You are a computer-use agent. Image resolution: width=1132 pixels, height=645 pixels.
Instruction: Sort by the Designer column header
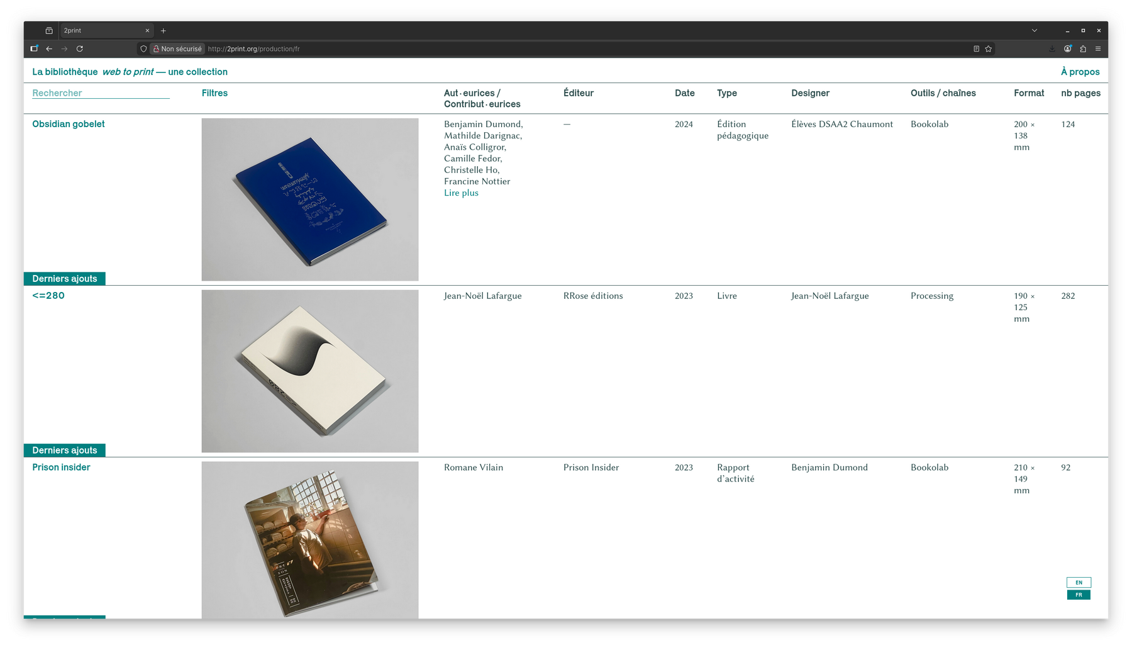[x=810, y=93]
